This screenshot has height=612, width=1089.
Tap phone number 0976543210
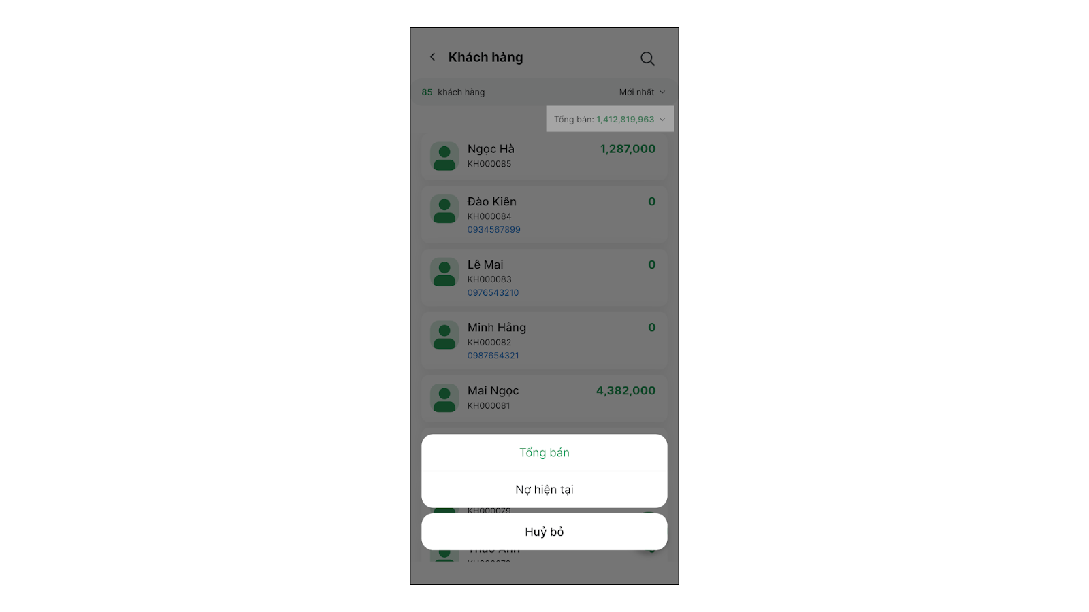point(493,293)
